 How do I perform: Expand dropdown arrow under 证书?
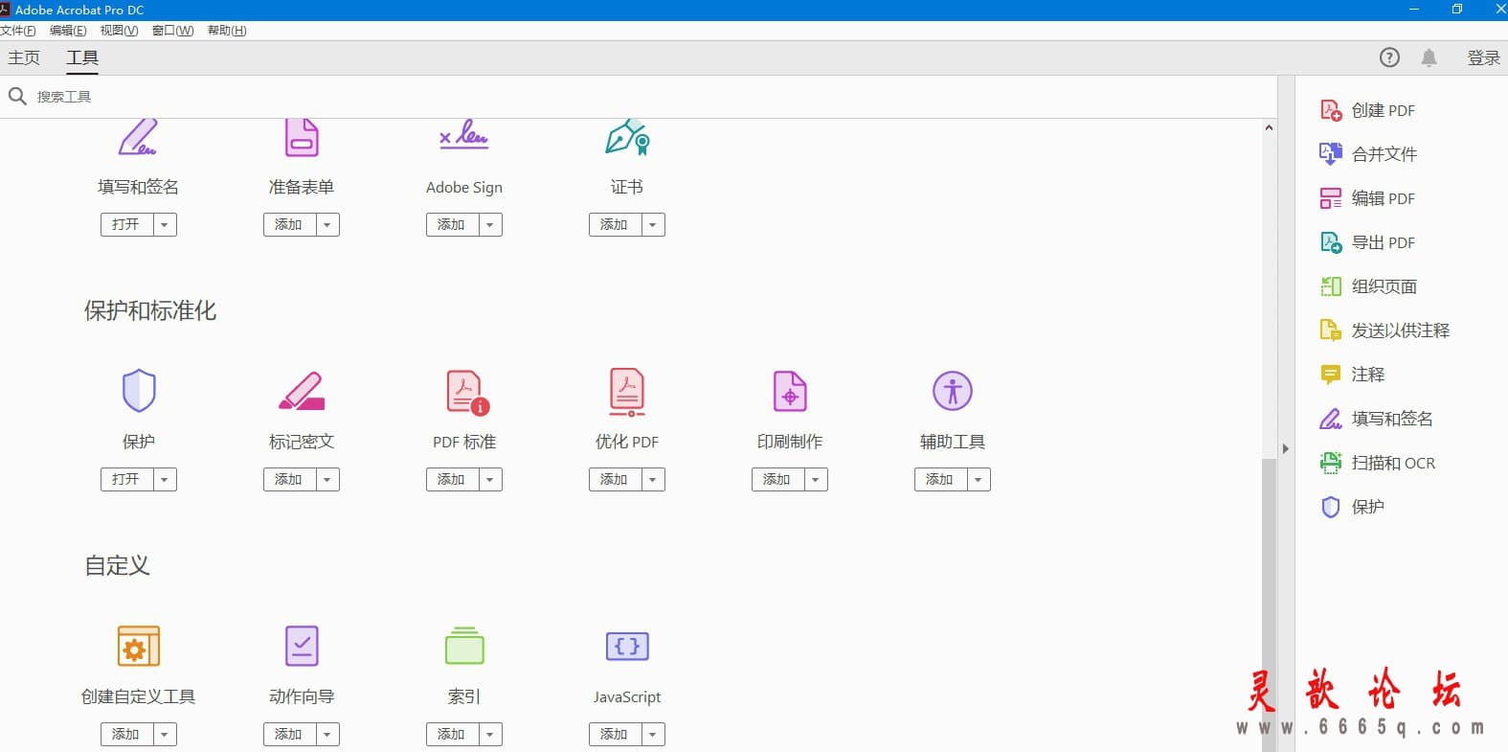click(x=653, y=225)
